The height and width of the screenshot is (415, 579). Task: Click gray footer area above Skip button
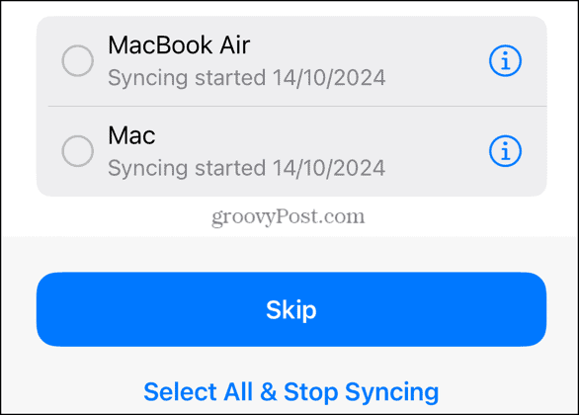pyautogui.click(x=291, y=255)
